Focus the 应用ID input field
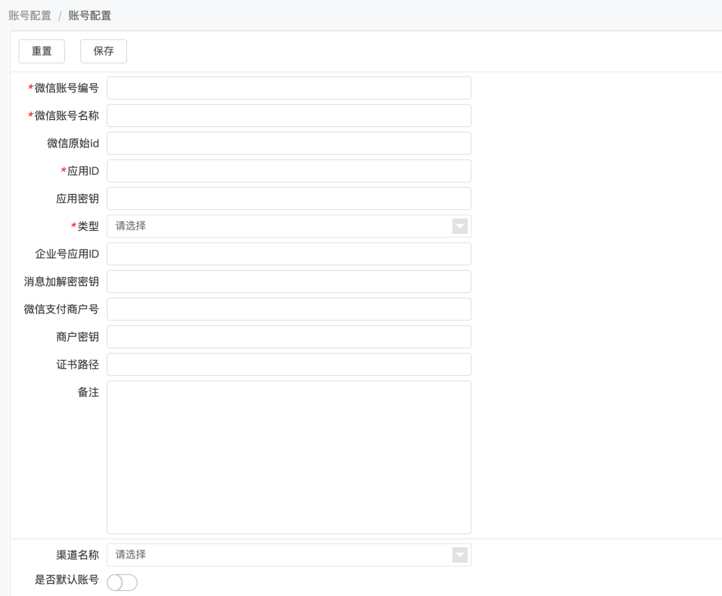The height and width of the screenshot is (596, 722). [x=290, y=171]
